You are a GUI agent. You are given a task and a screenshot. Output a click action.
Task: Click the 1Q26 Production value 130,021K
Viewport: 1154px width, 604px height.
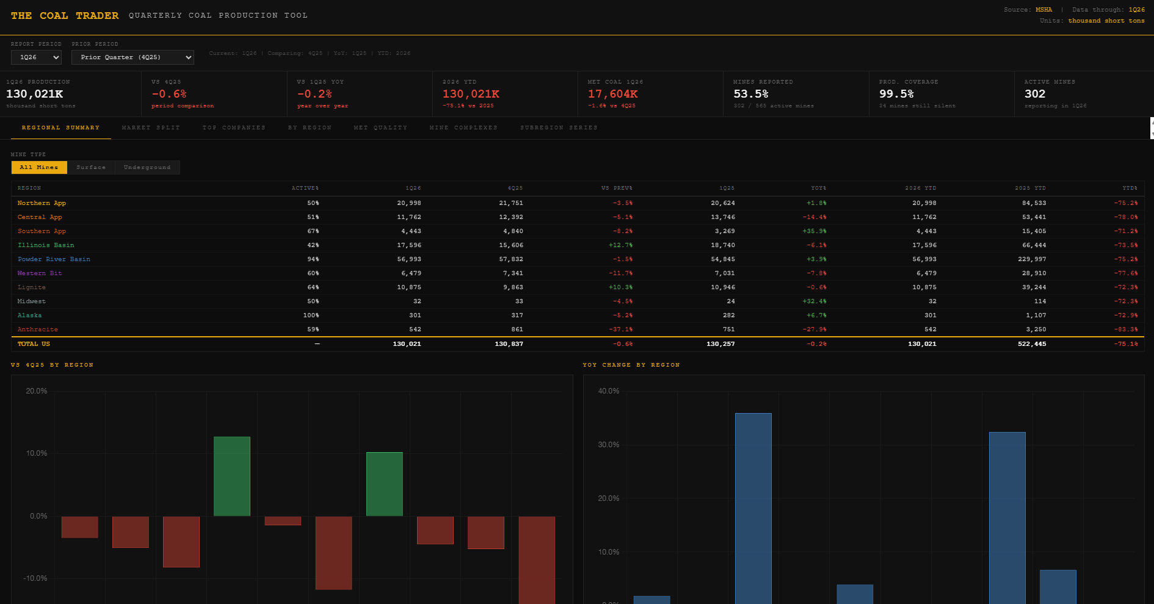coord(35,94)
